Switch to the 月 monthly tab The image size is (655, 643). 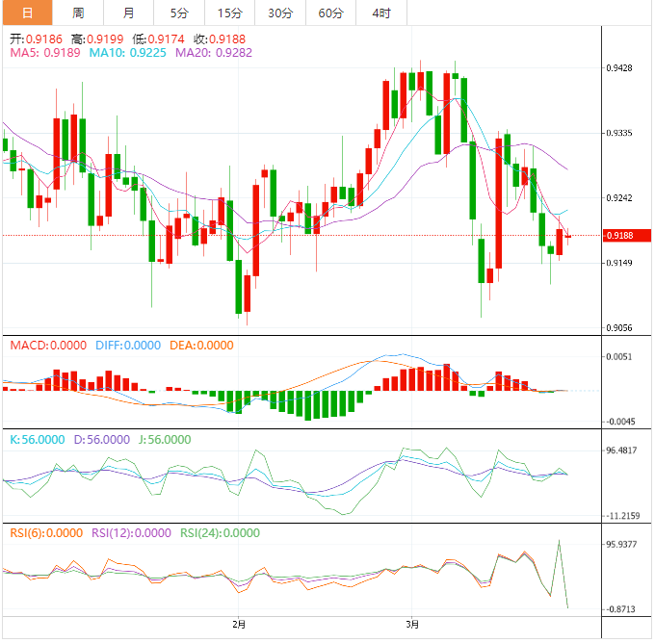[129, 13]
